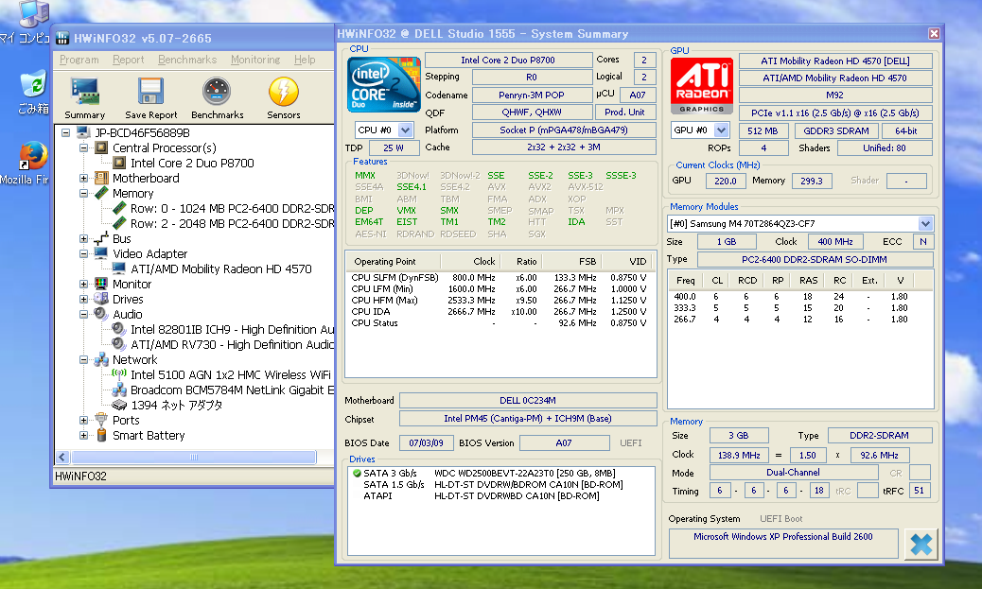Click the Network icon in the tree
982x589 pixels.
(x=101, y=360)
